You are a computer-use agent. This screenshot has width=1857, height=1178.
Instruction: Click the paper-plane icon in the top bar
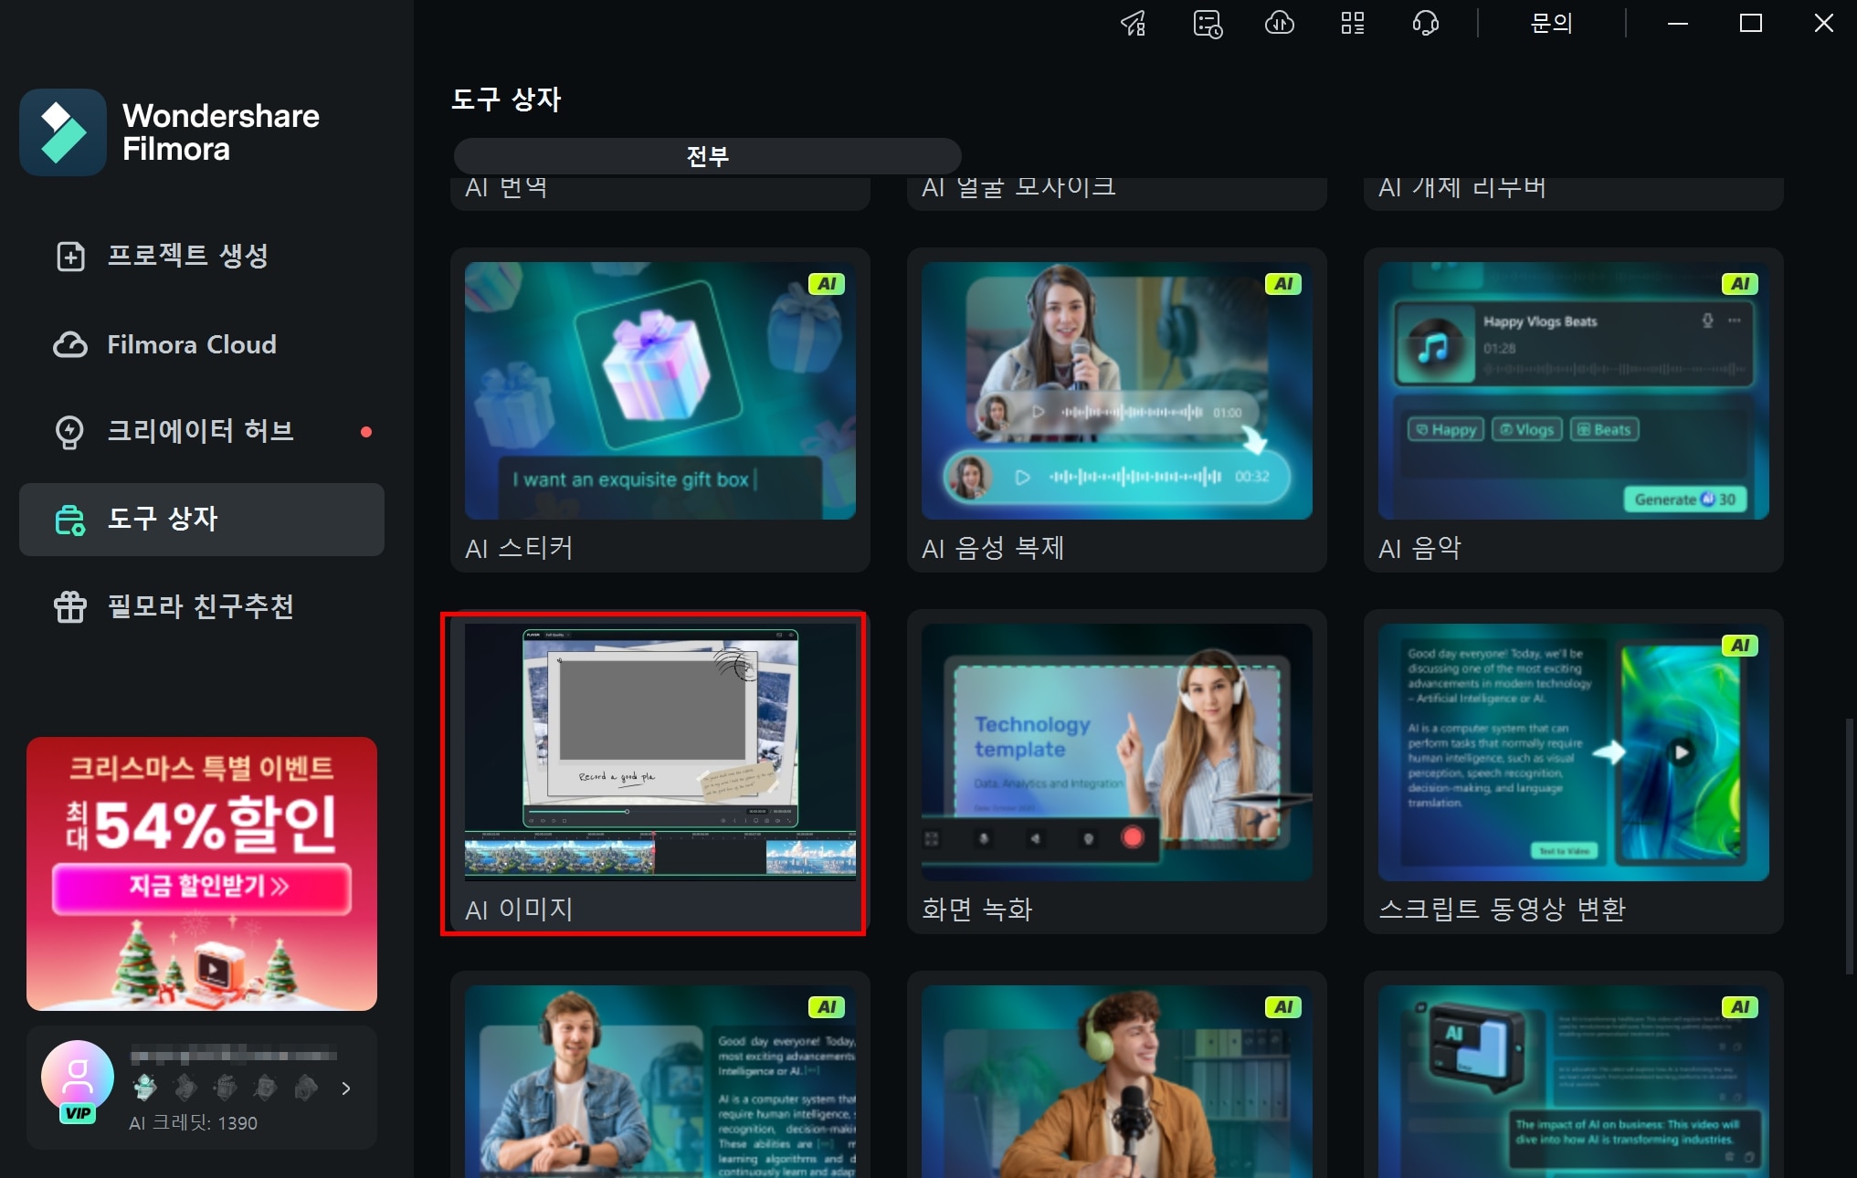(x=1134, y=24)
